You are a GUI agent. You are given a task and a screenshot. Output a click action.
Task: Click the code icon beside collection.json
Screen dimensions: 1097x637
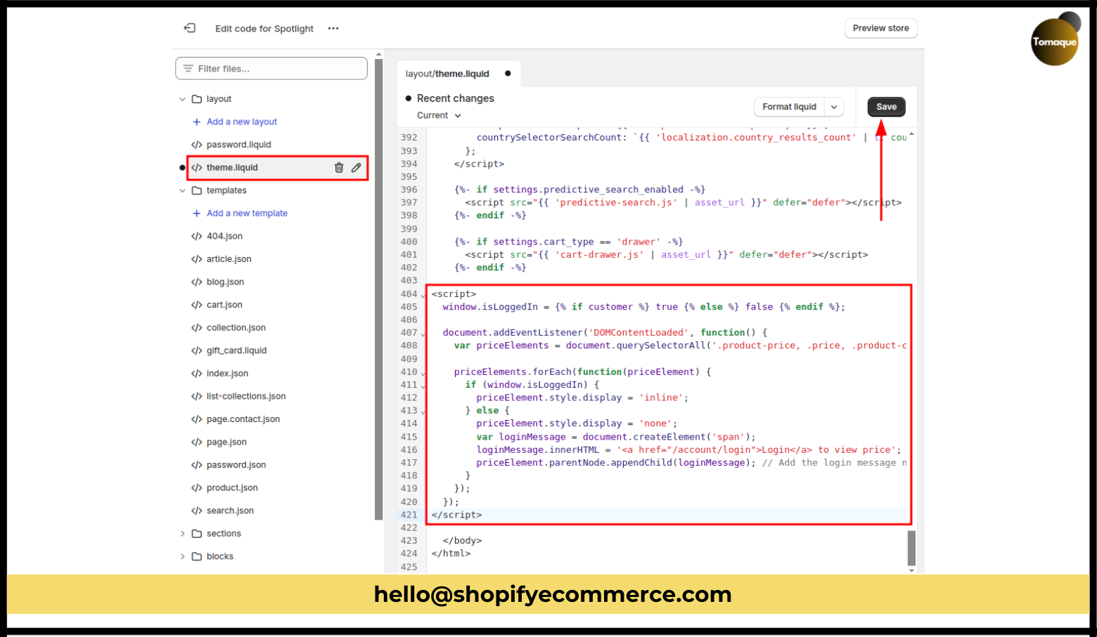click(x=197, y=328)
